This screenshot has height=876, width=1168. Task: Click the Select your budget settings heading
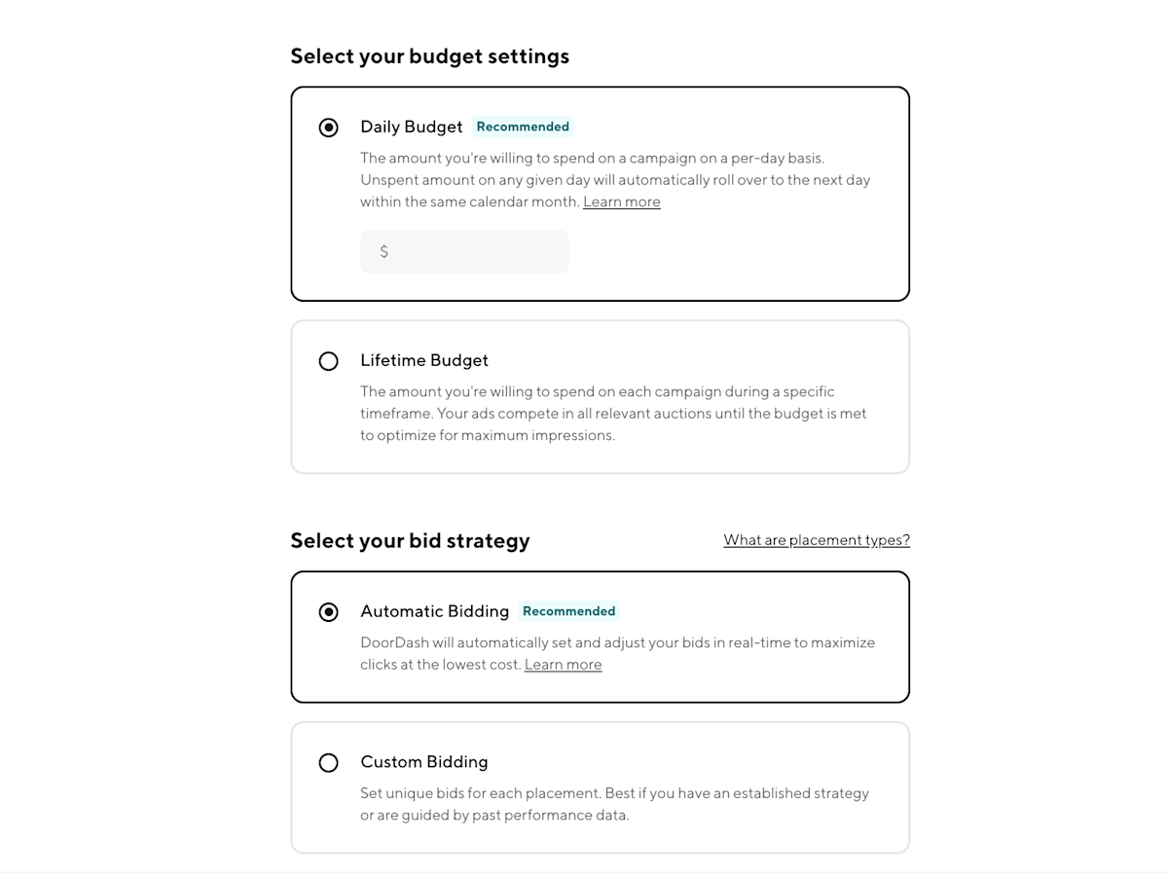coord(429,55)
